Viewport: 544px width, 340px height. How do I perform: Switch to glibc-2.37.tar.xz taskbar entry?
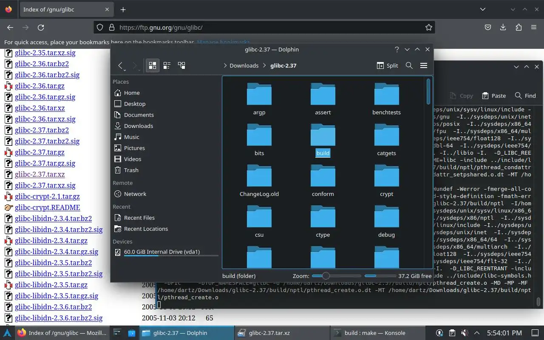click(x=282, y=333)
